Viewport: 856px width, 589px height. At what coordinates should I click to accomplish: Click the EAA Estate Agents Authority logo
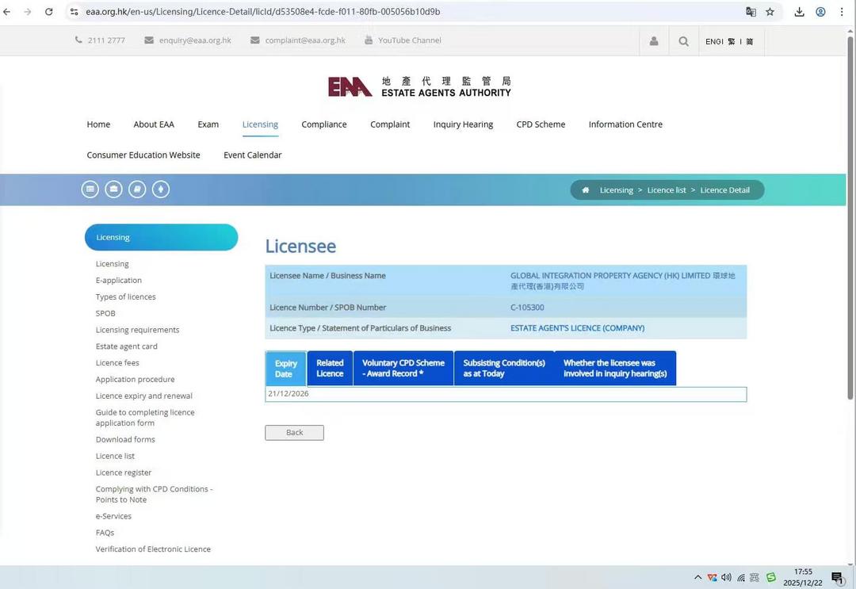(x=419, y=86)
